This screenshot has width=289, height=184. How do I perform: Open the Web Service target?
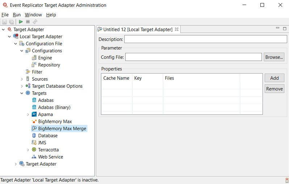point(50,157)
